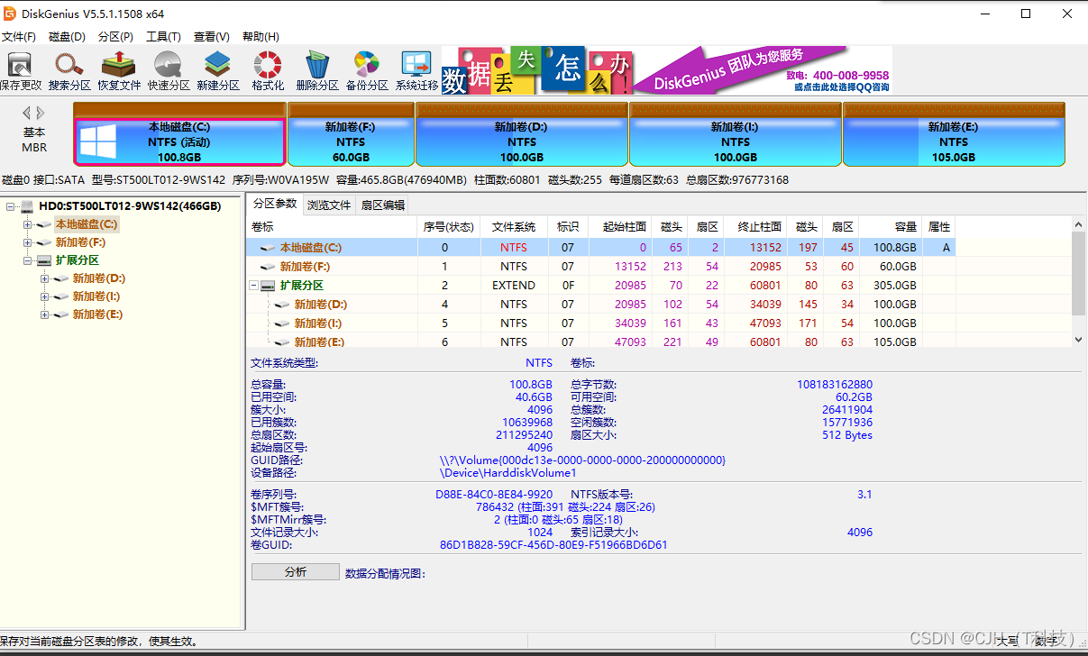Click the 保存更改 toolbar icon
Image resolution: width=1088 pixels, height=656 pixels.
pos(20,70)
